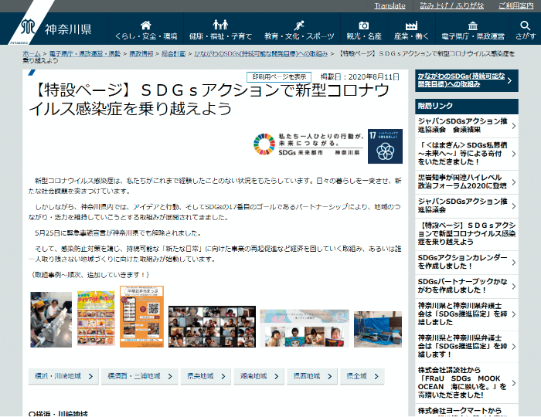Open the running figure icon for 教育・文化・スポーツ
This screenshot has width=541, height=417.
point(299,25)
